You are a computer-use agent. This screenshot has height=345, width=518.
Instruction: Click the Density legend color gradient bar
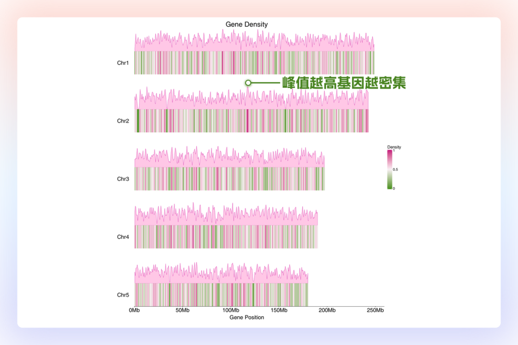tap(389, 170)
